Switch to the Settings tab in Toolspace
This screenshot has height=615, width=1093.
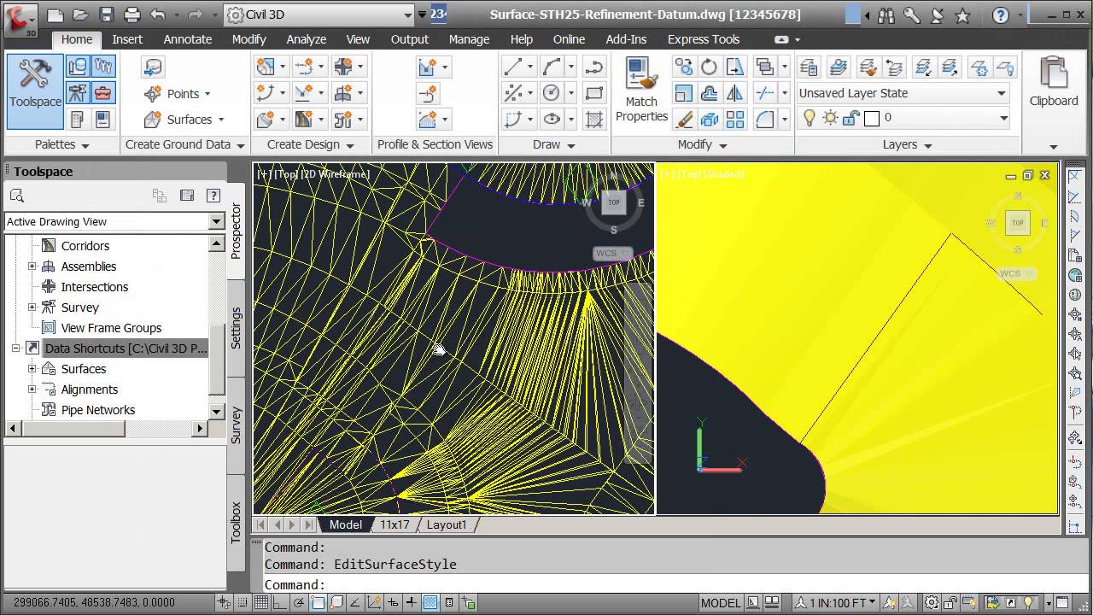click(x=237, y=328)
